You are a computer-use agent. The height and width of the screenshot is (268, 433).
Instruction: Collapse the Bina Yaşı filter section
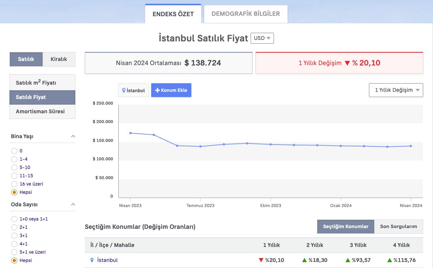coord(73,136)
